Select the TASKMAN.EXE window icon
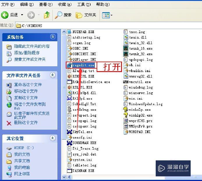Screen dimensions: 202x181 point(69,171)
